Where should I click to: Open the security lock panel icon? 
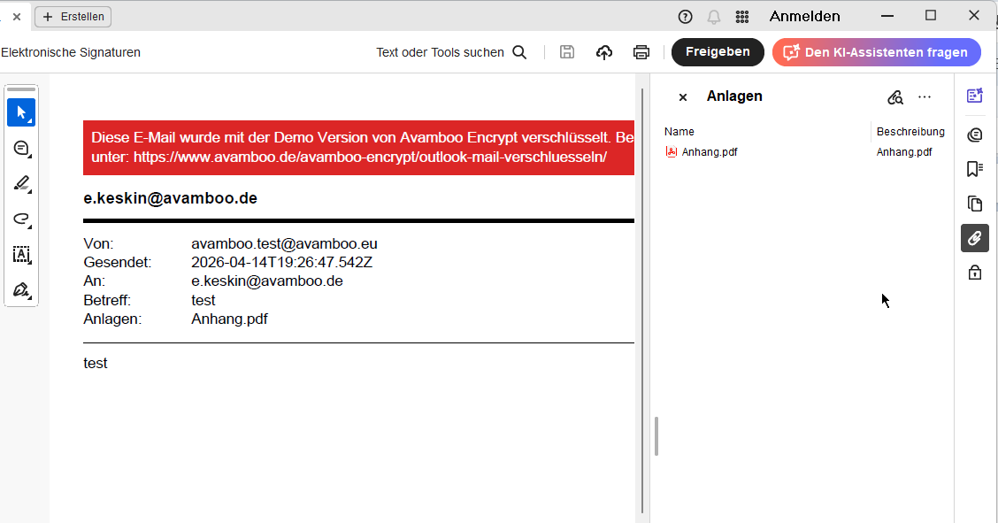[974, 273]
